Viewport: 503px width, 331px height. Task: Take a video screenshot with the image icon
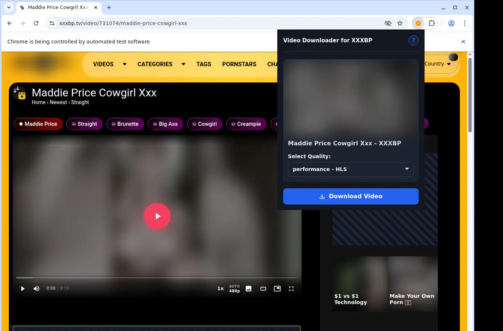pos(249,289)
